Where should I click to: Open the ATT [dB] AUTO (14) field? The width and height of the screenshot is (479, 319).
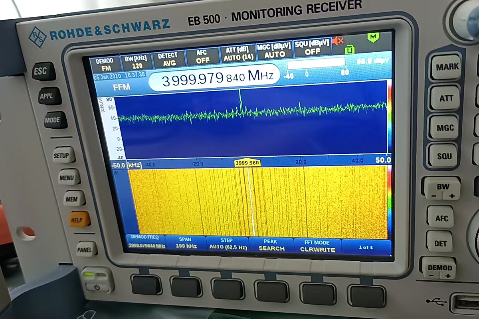point(237,53)
